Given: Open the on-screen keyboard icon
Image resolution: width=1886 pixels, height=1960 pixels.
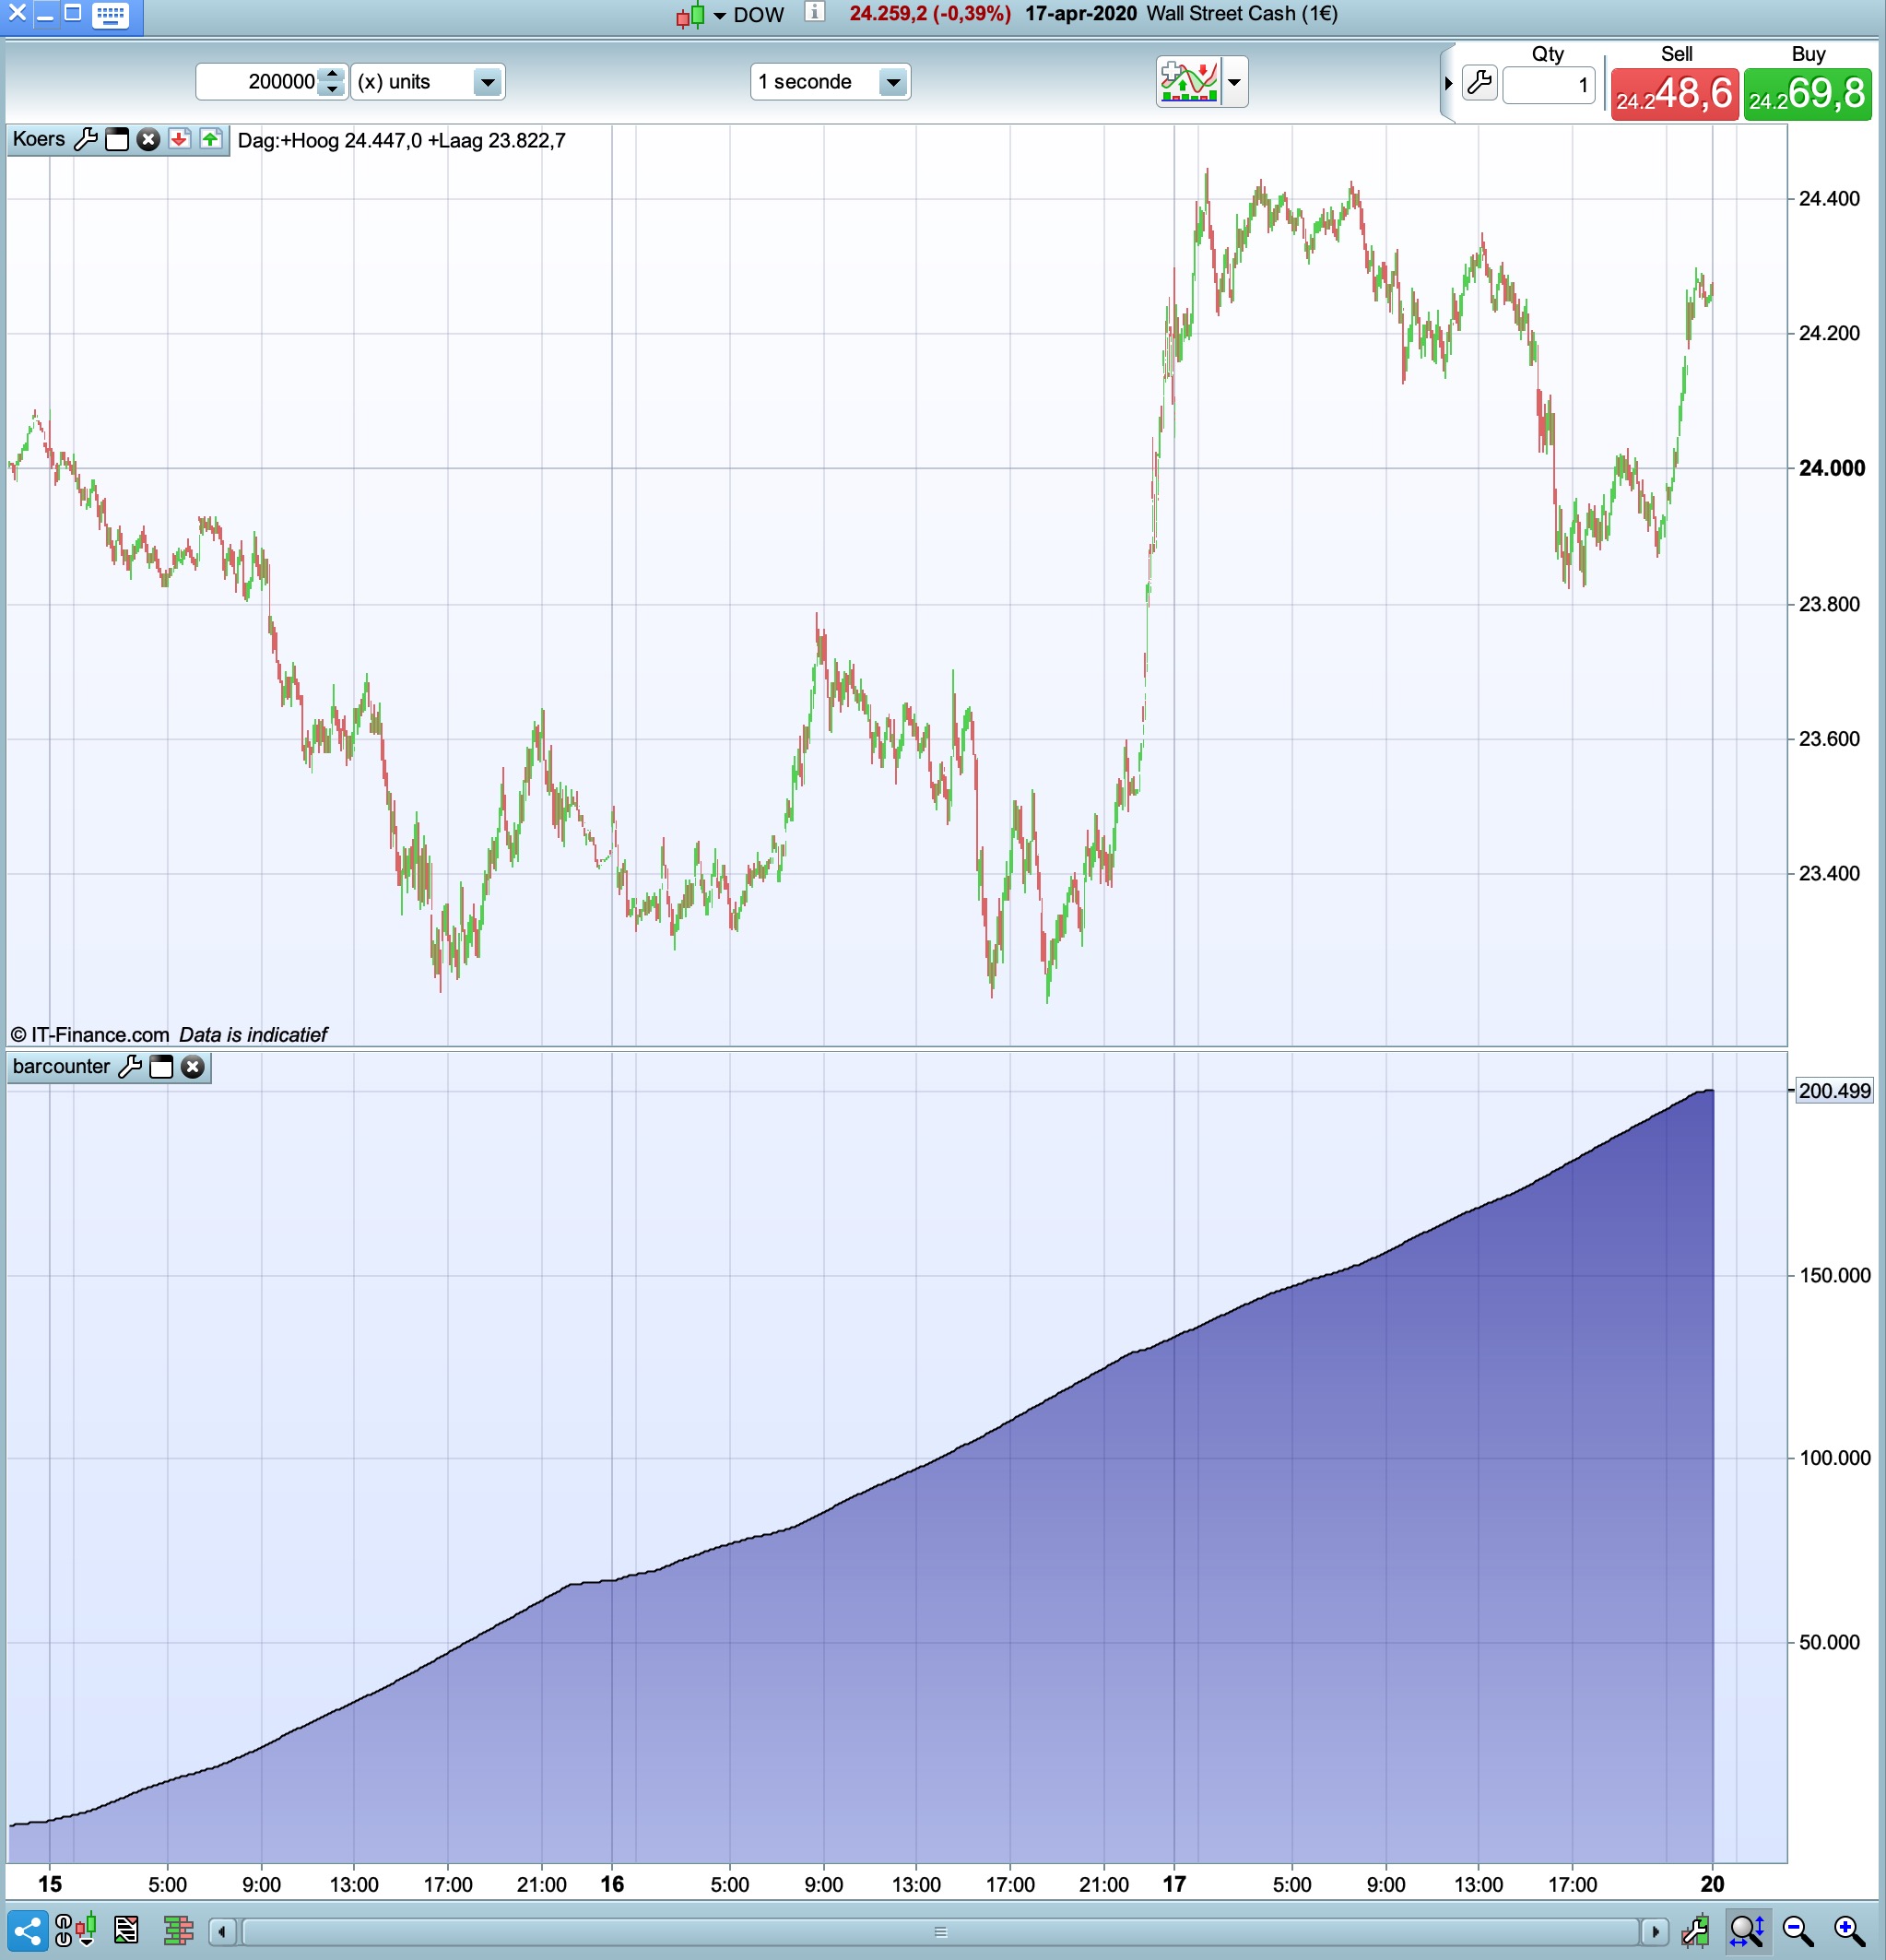Looking at the screenshot, I should pos(110,15).
